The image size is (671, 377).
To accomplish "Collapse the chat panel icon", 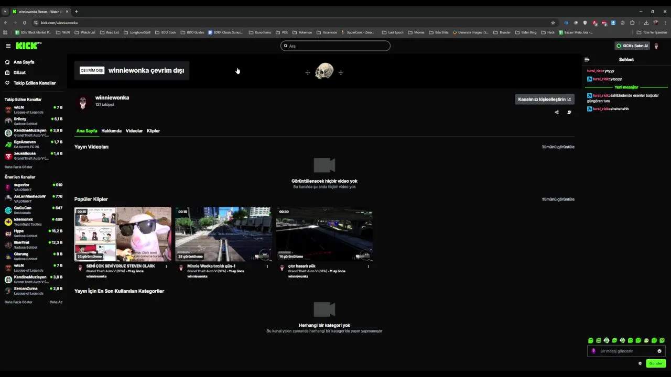I will [587, 60].
